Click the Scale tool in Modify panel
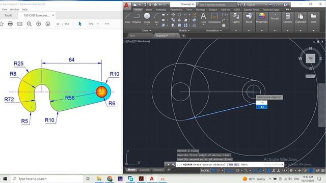Screen dimensions: 326x183 [x=179, y=25]
